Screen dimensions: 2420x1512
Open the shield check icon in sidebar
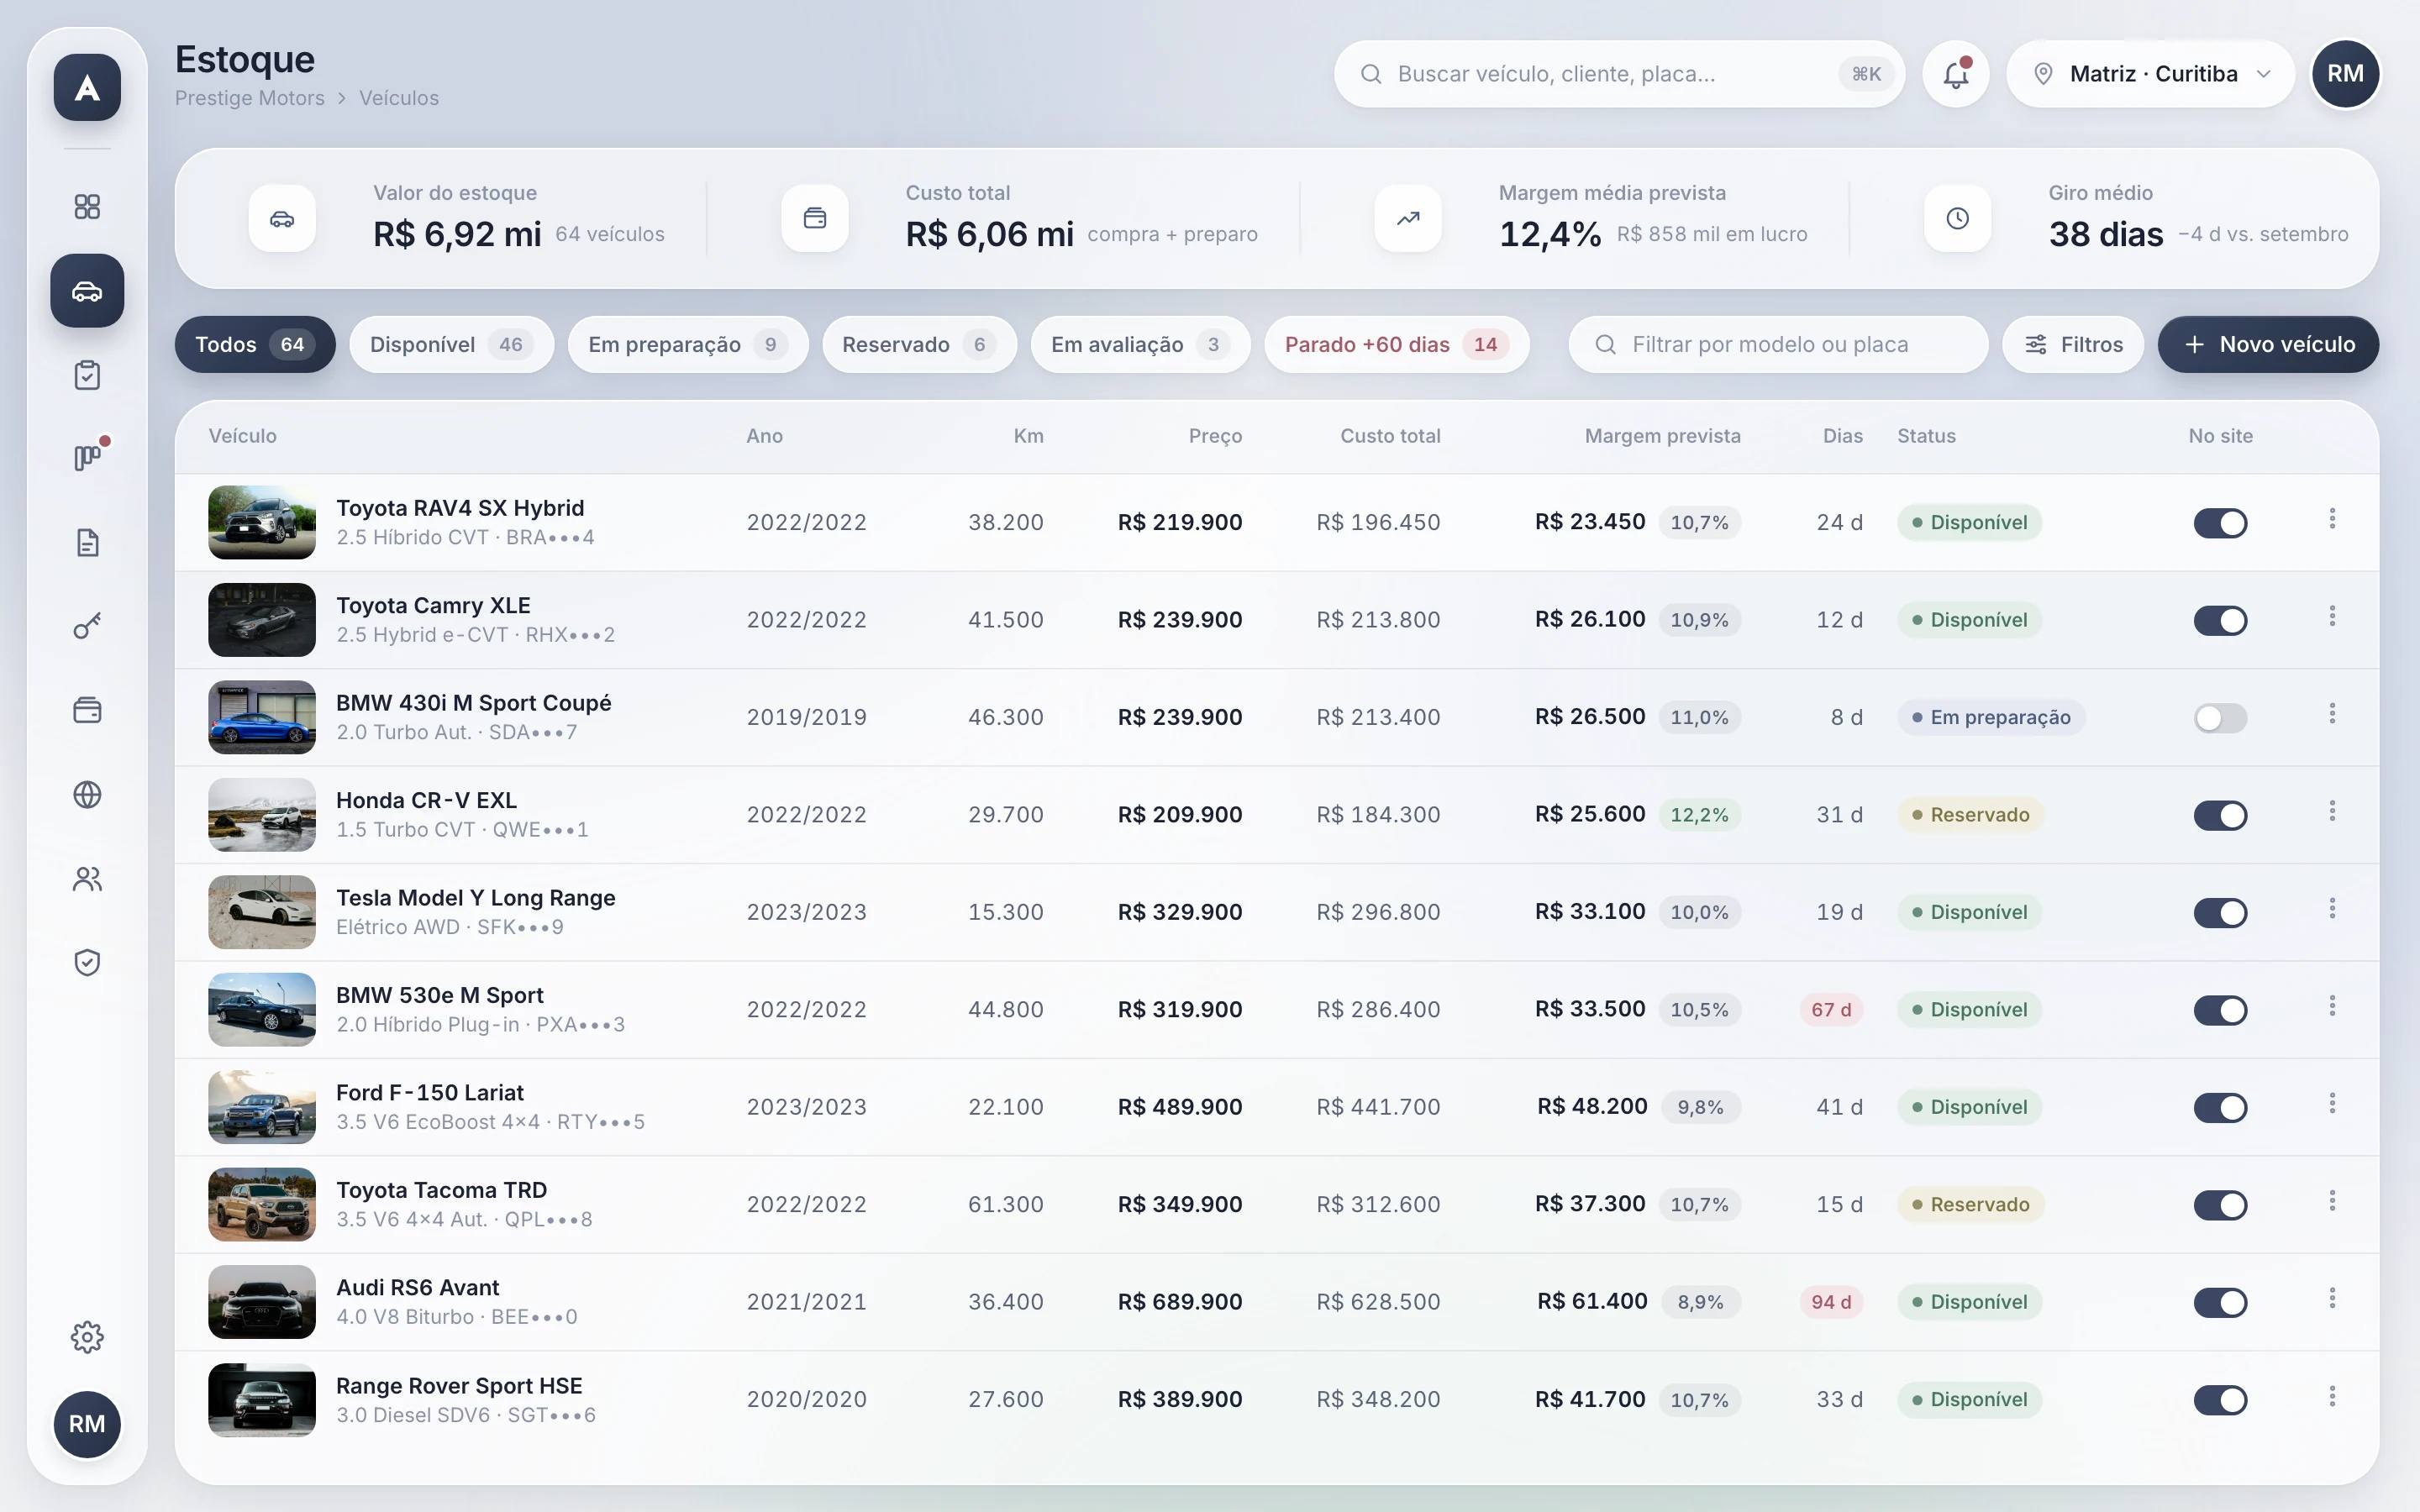pos(87,963)
